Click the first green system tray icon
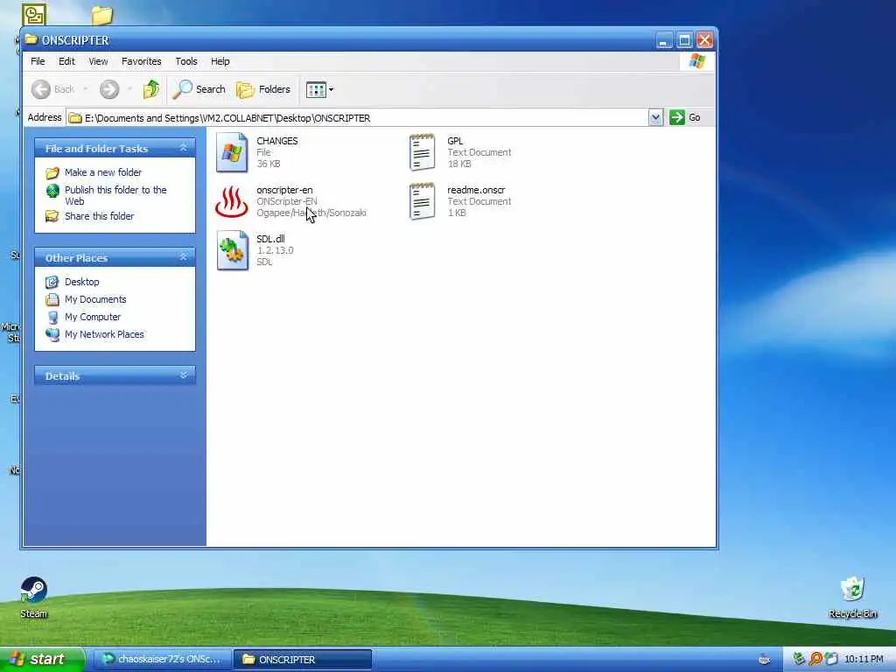Screen dimensions: 896x672 click(x=799, y=660)
